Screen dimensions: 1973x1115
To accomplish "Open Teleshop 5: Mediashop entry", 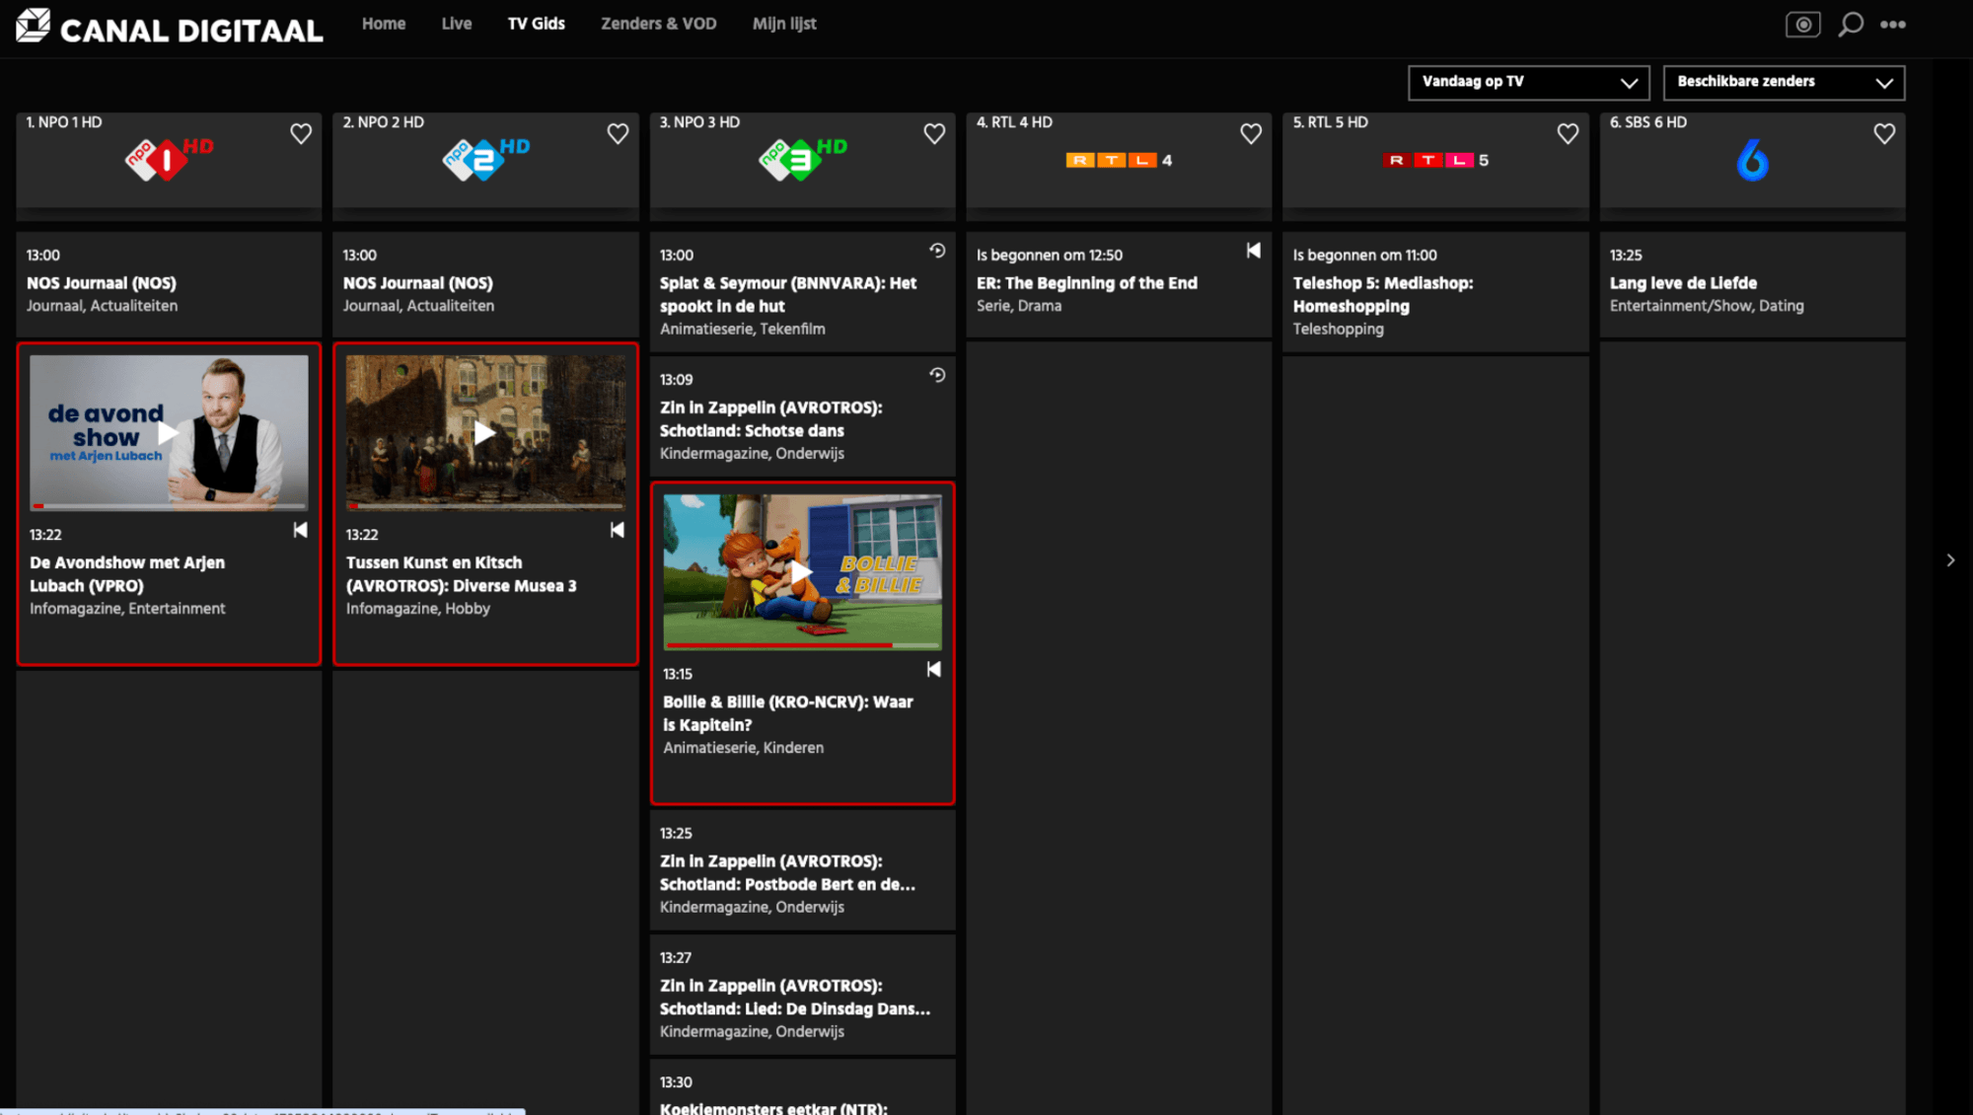I will coord(1435,292).
